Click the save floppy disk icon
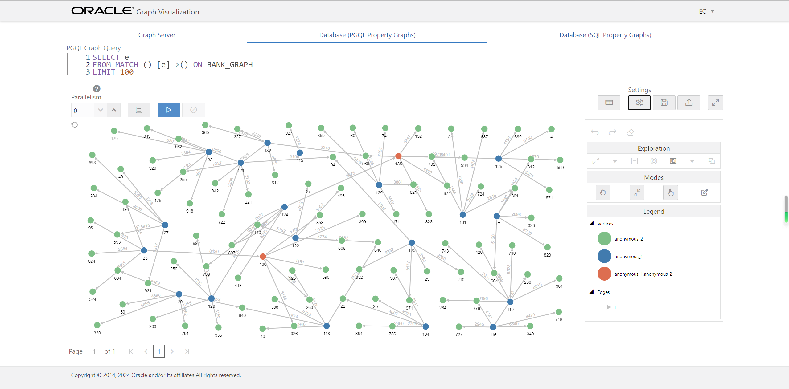The image size is (789, 389). coord(664,103)
